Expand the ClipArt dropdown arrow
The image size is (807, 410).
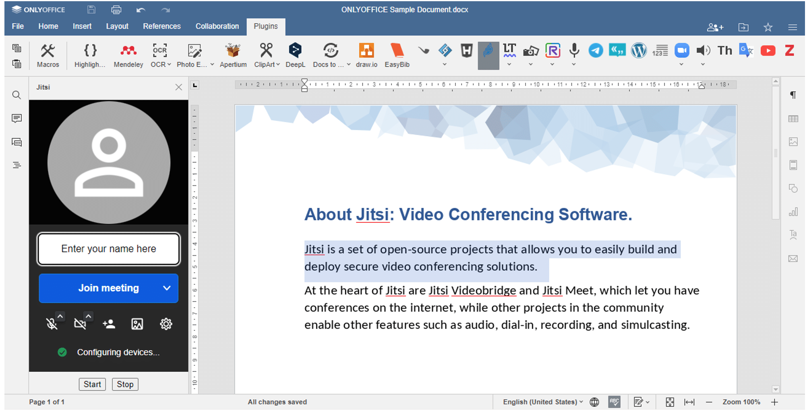pyautogui.click(x=278, y=64)
